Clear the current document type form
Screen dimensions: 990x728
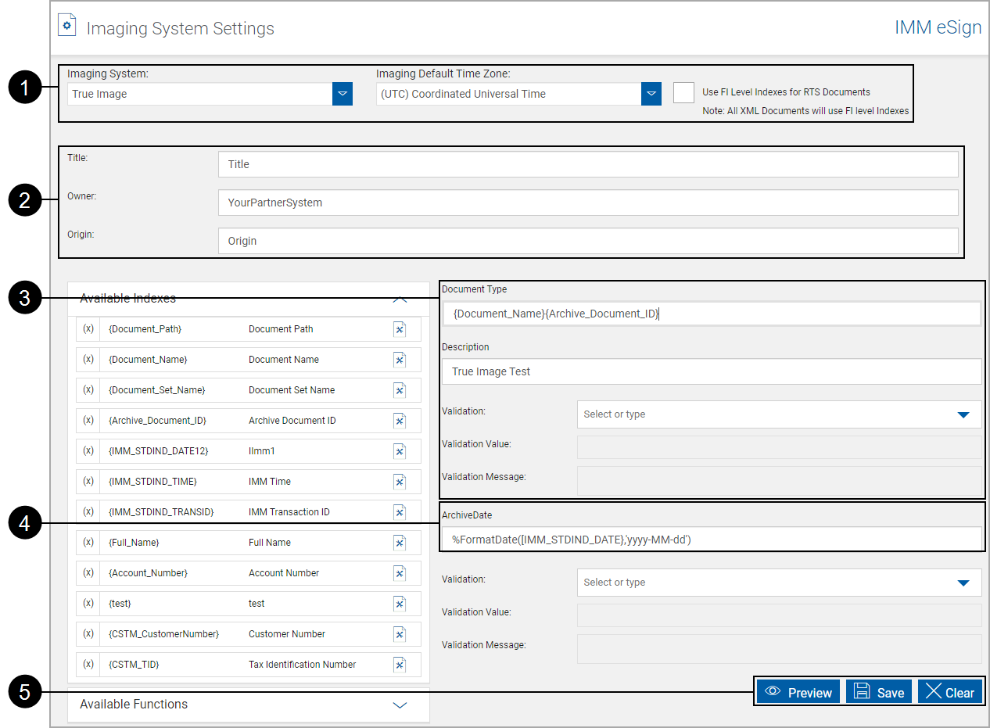pos(950,691)
